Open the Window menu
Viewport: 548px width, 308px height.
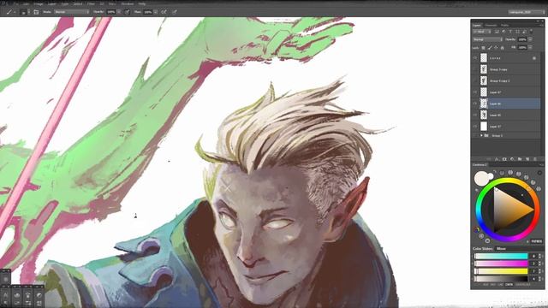[128, 3]
